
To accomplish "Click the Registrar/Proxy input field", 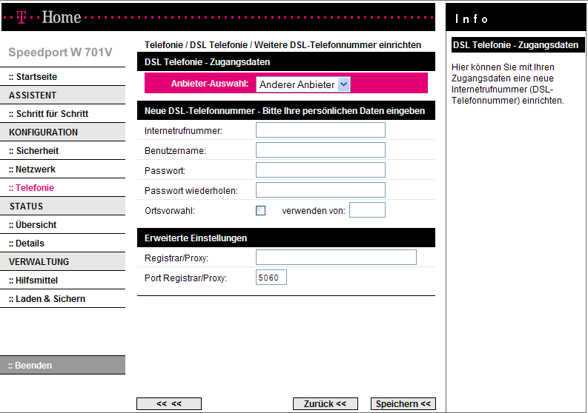I will pos(336,258).
